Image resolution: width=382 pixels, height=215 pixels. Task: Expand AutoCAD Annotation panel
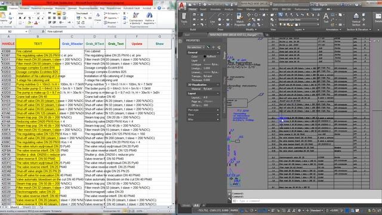point(333,29)
